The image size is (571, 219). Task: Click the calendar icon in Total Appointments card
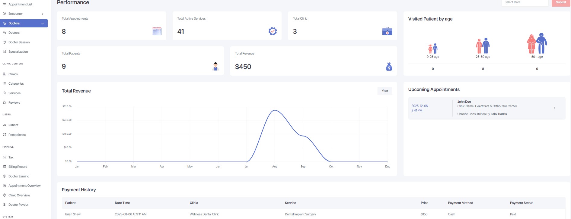click(x=157, y=31)
